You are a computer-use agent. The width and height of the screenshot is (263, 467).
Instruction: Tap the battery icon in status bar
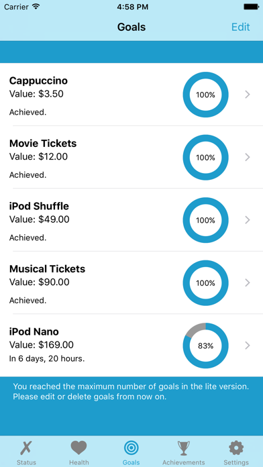point(251,7)
